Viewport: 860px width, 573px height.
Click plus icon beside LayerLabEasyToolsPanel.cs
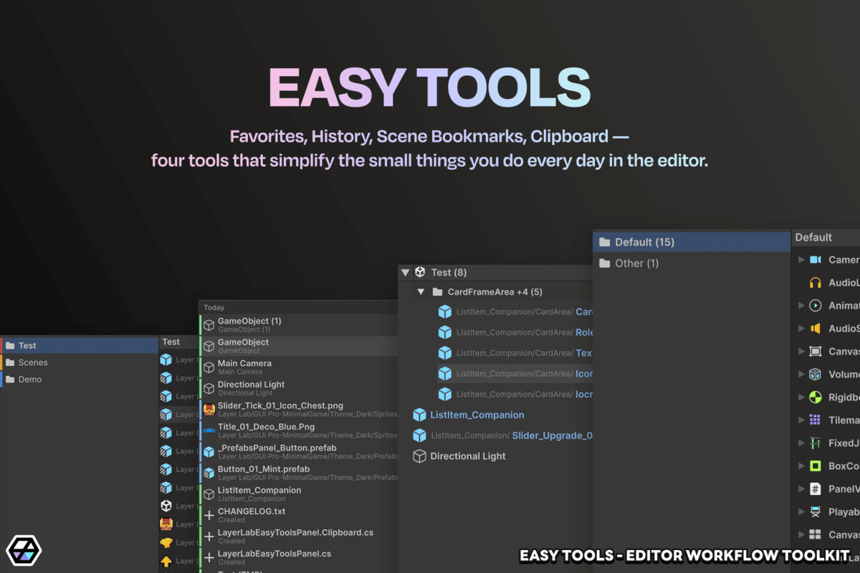coord(209,557)
